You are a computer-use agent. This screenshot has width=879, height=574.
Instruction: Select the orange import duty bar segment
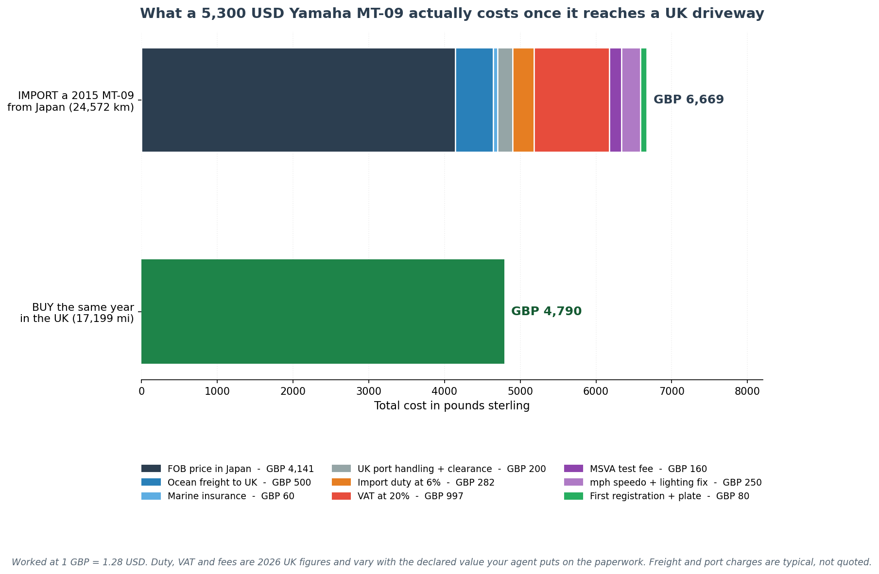(523, 100)
